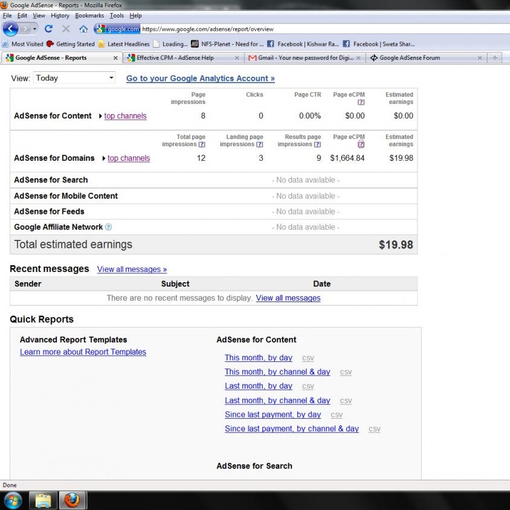This screenshot has width=510, height=510.
Task: Close the Google AdSense - Reports tab
Action: (x=115, y=58)
